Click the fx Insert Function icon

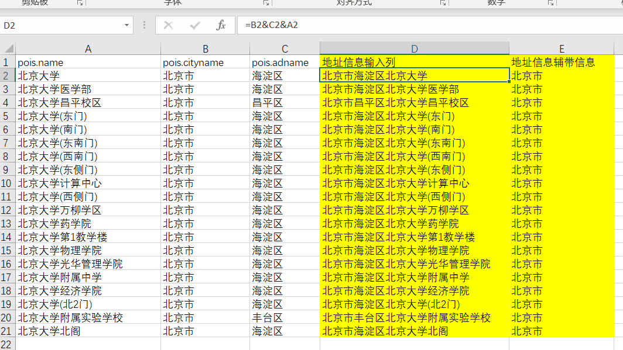point(221,25)
